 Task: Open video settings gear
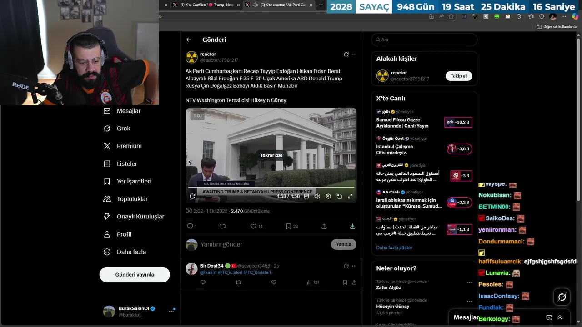(328, 196)
